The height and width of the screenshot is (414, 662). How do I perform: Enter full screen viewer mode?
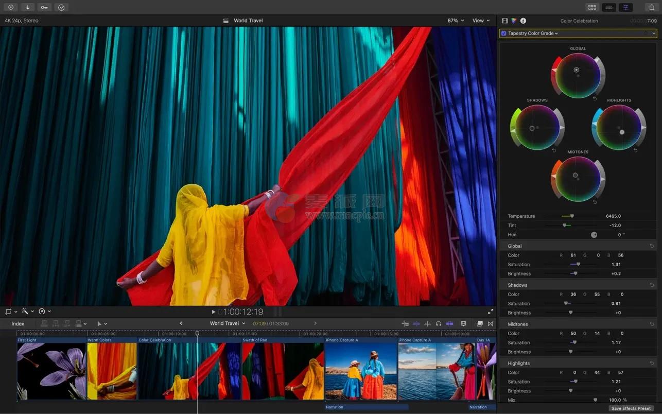click(x=490, y=312)
